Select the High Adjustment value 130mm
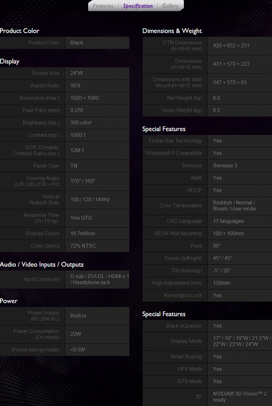 [x=221, y=283]
